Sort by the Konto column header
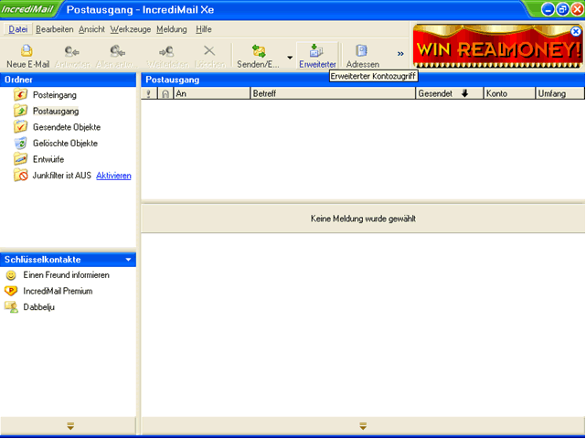This screenshot has width=586, height=439. tap(510, 93)
